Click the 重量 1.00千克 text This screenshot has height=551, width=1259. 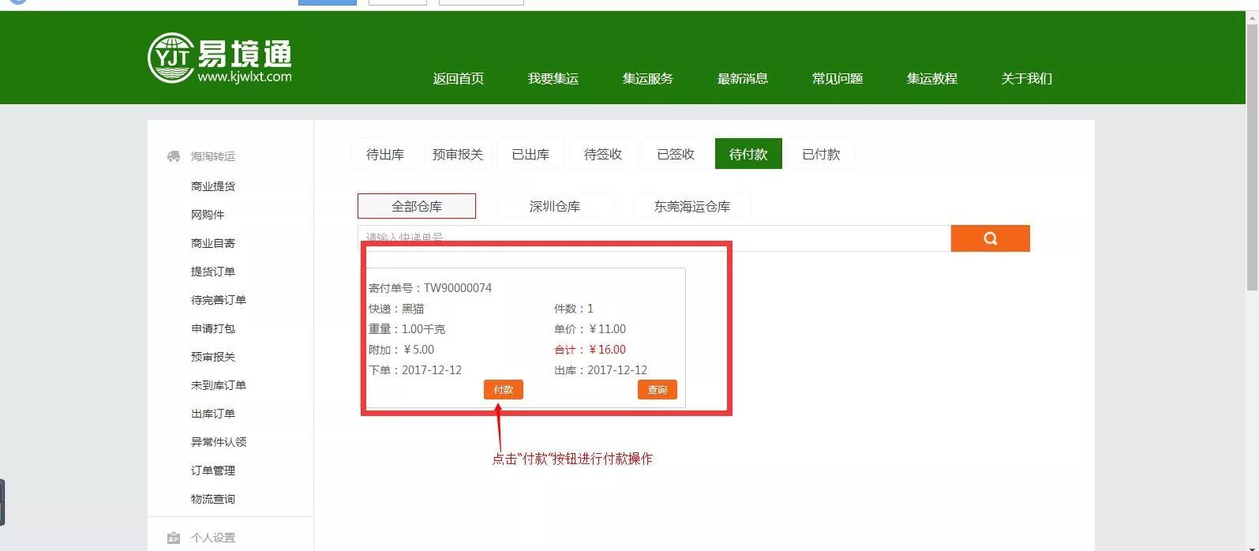point(407,329)
